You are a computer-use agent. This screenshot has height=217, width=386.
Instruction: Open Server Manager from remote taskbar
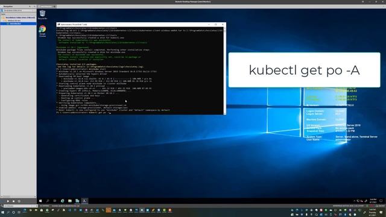tap(77, 201)
